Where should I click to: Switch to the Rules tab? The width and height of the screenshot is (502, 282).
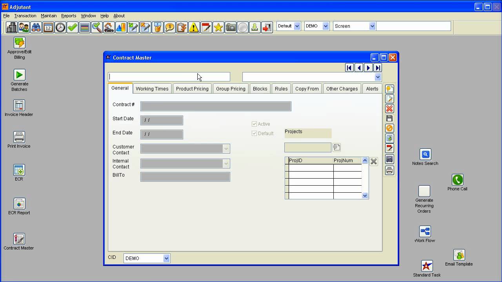click(x=281, y=89)
